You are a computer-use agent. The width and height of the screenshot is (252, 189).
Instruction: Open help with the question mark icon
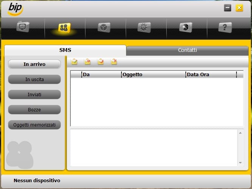tap(225, 28)
